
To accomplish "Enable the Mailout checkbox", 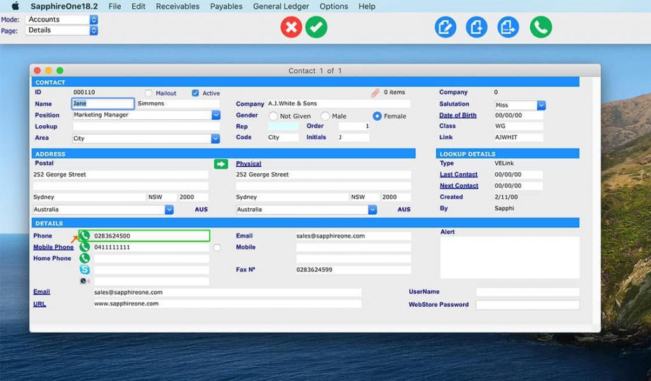I will coord(148,93).
